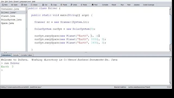Click the 'public class Driver {' line

tap(44, 8)
